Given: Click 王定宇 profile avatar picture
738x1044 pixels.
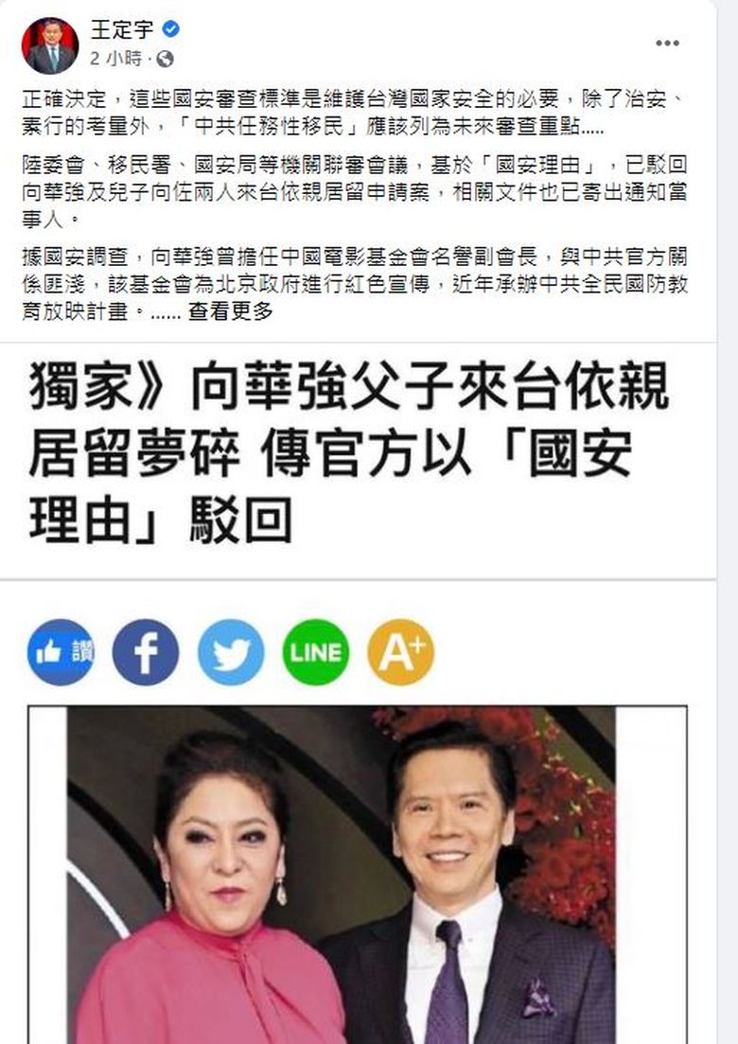Looking at the screenshot, I should click(50, 45).
